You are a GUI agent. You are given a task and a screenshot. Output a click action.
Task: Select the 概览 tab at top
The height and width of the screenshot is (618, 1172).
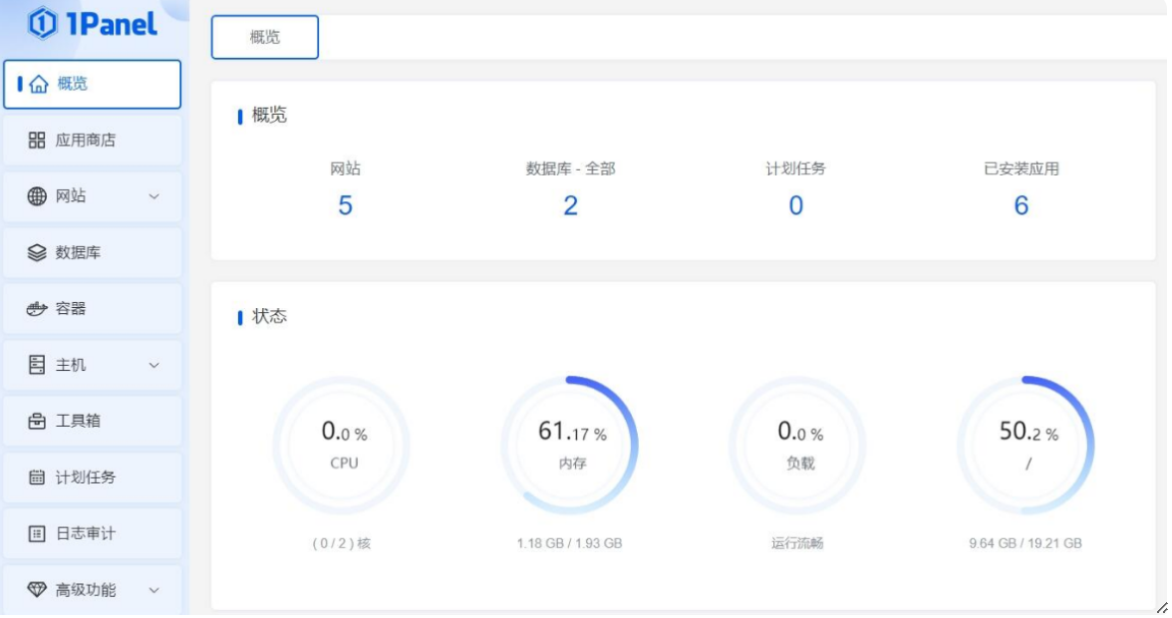coord(265,38)
